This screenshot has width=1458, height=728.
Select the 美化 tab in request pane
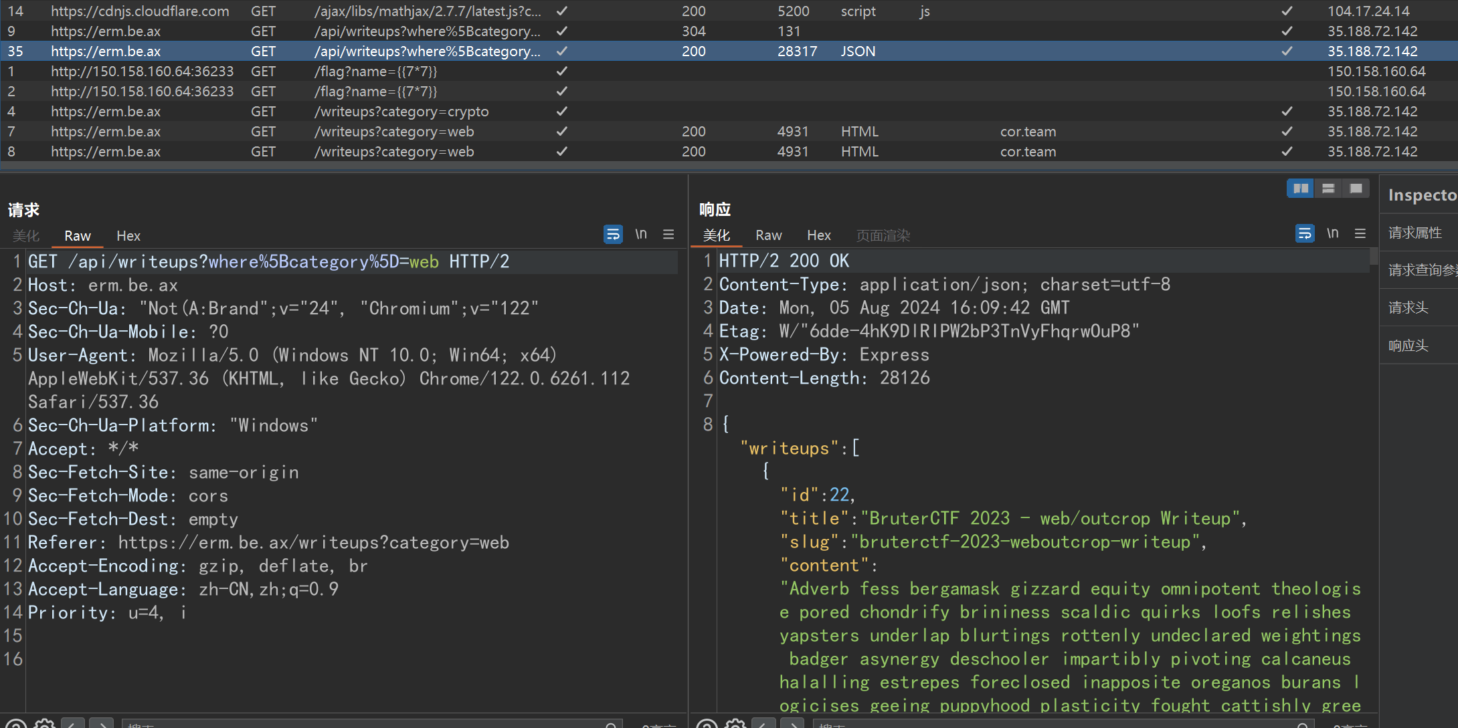coord(26,236)
